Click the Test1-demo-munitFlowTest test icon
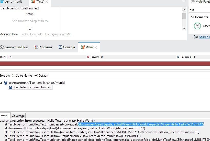Screen dimensions: 210x141 [10, 87]
